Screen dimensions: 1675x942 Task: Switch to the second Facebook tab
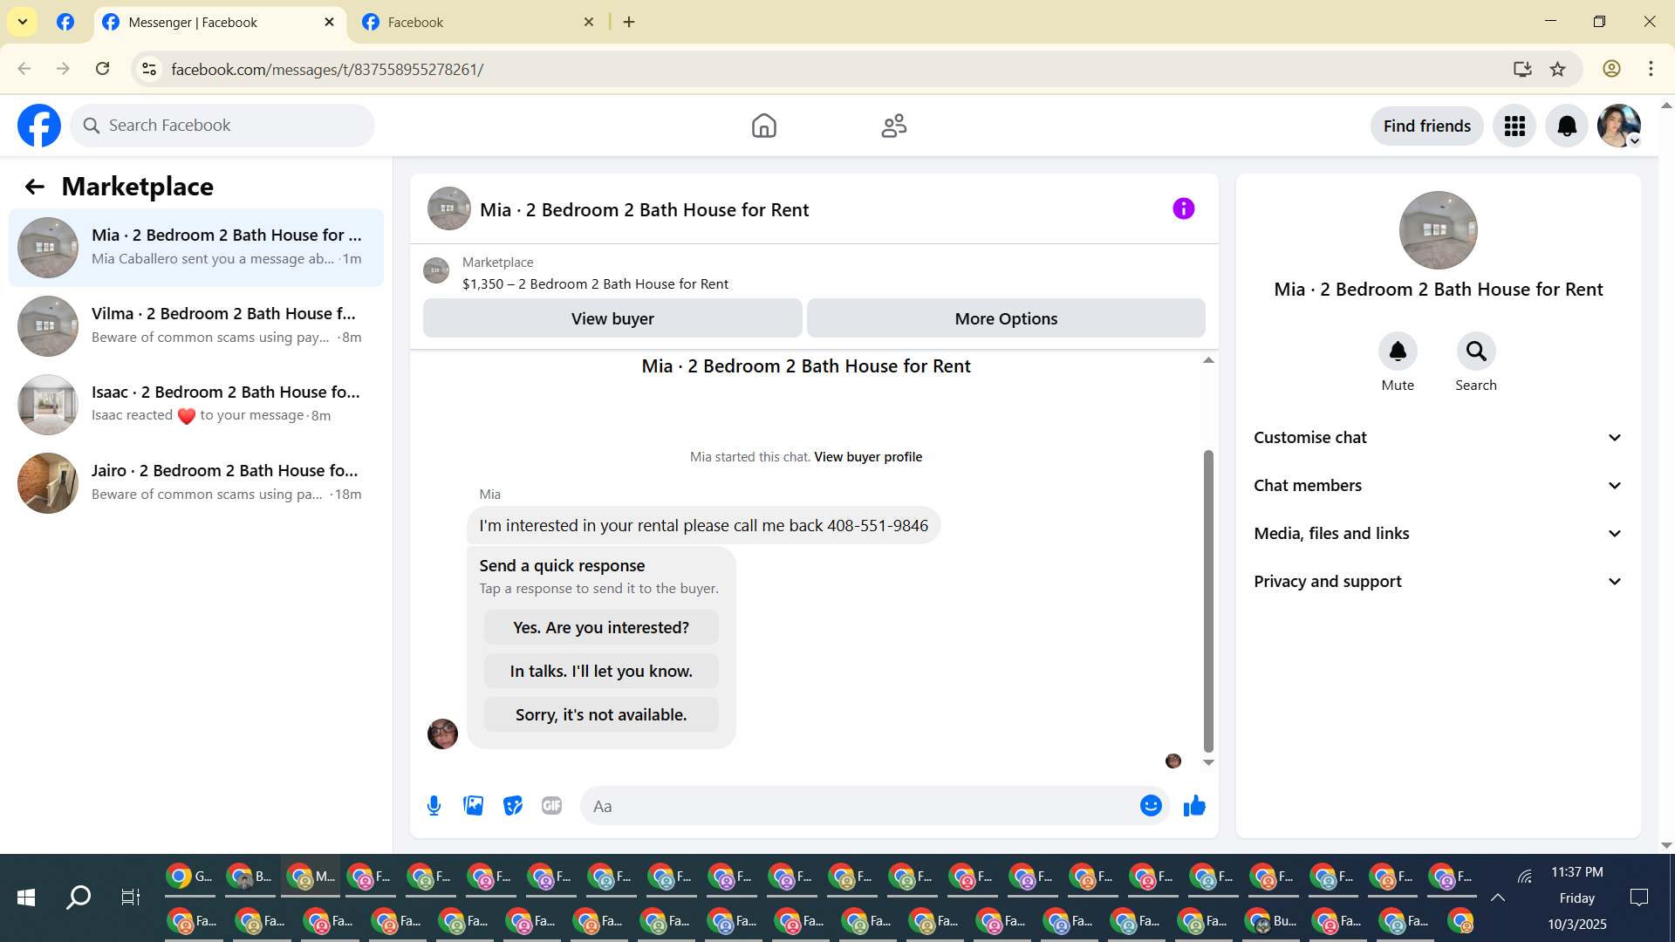pos(477,23)
